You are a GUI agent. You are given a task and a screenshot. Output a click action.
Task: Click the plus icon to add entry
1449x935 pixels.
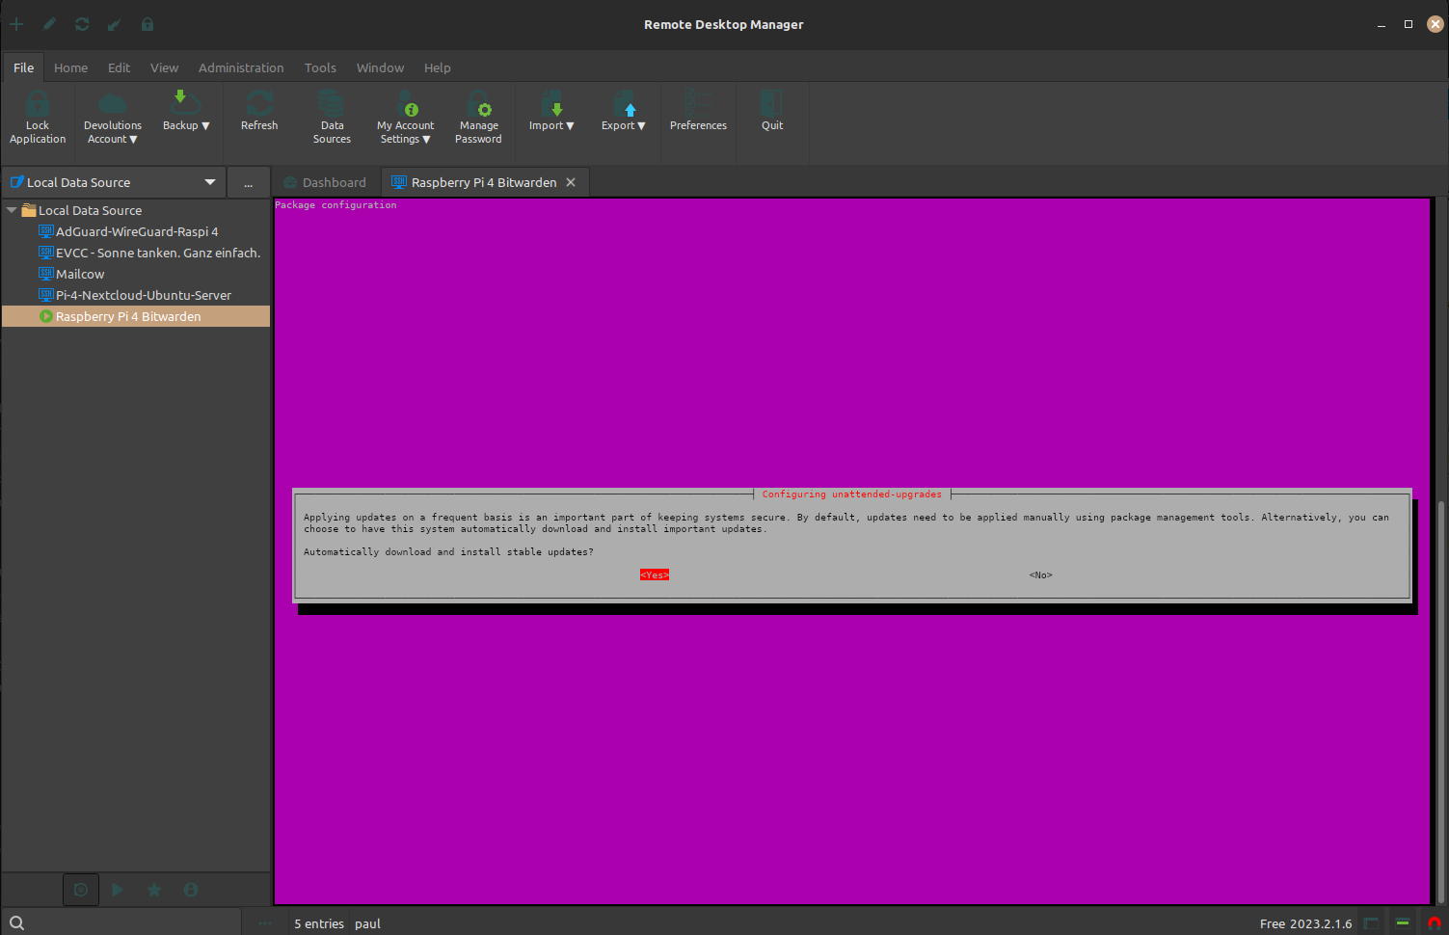coord(16,24)
